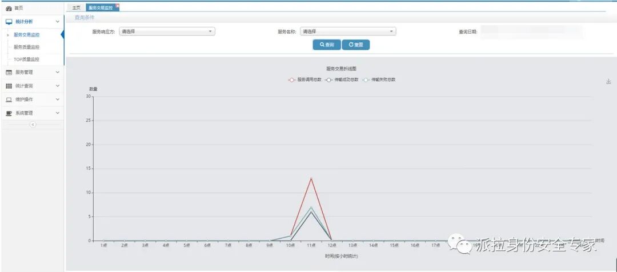The height and width of the screenshot is (272, 617).
Task: Open the 服务名称 dropdown
Action: tap(348, 31)
